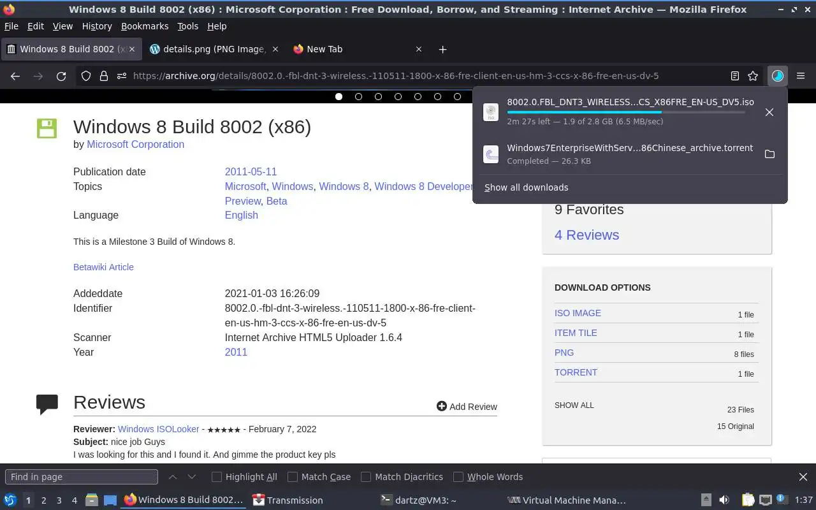The image size is (816, 510).
Task: Toggle reader view in the address bar
Action: point(734,76)
